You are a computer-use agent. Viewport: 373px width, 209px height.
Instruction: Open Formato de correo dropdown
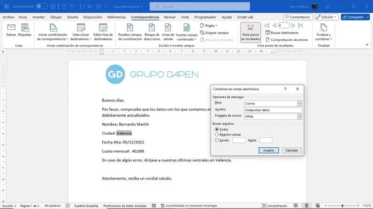[299, 116]
